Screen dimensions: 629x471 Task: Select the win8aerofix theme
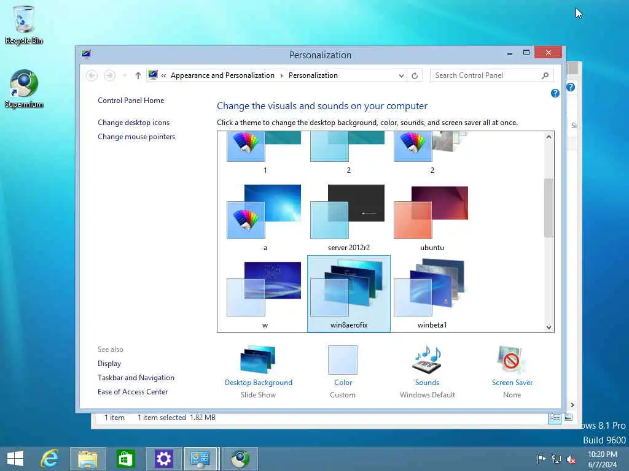349,294
